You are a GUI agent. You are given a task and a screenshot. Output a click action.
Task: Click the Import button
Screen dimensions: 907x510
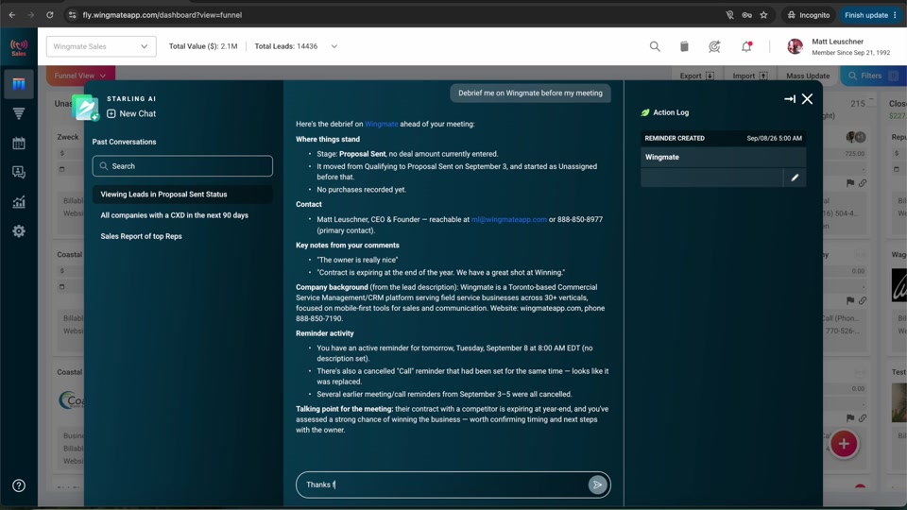point(749,76)
